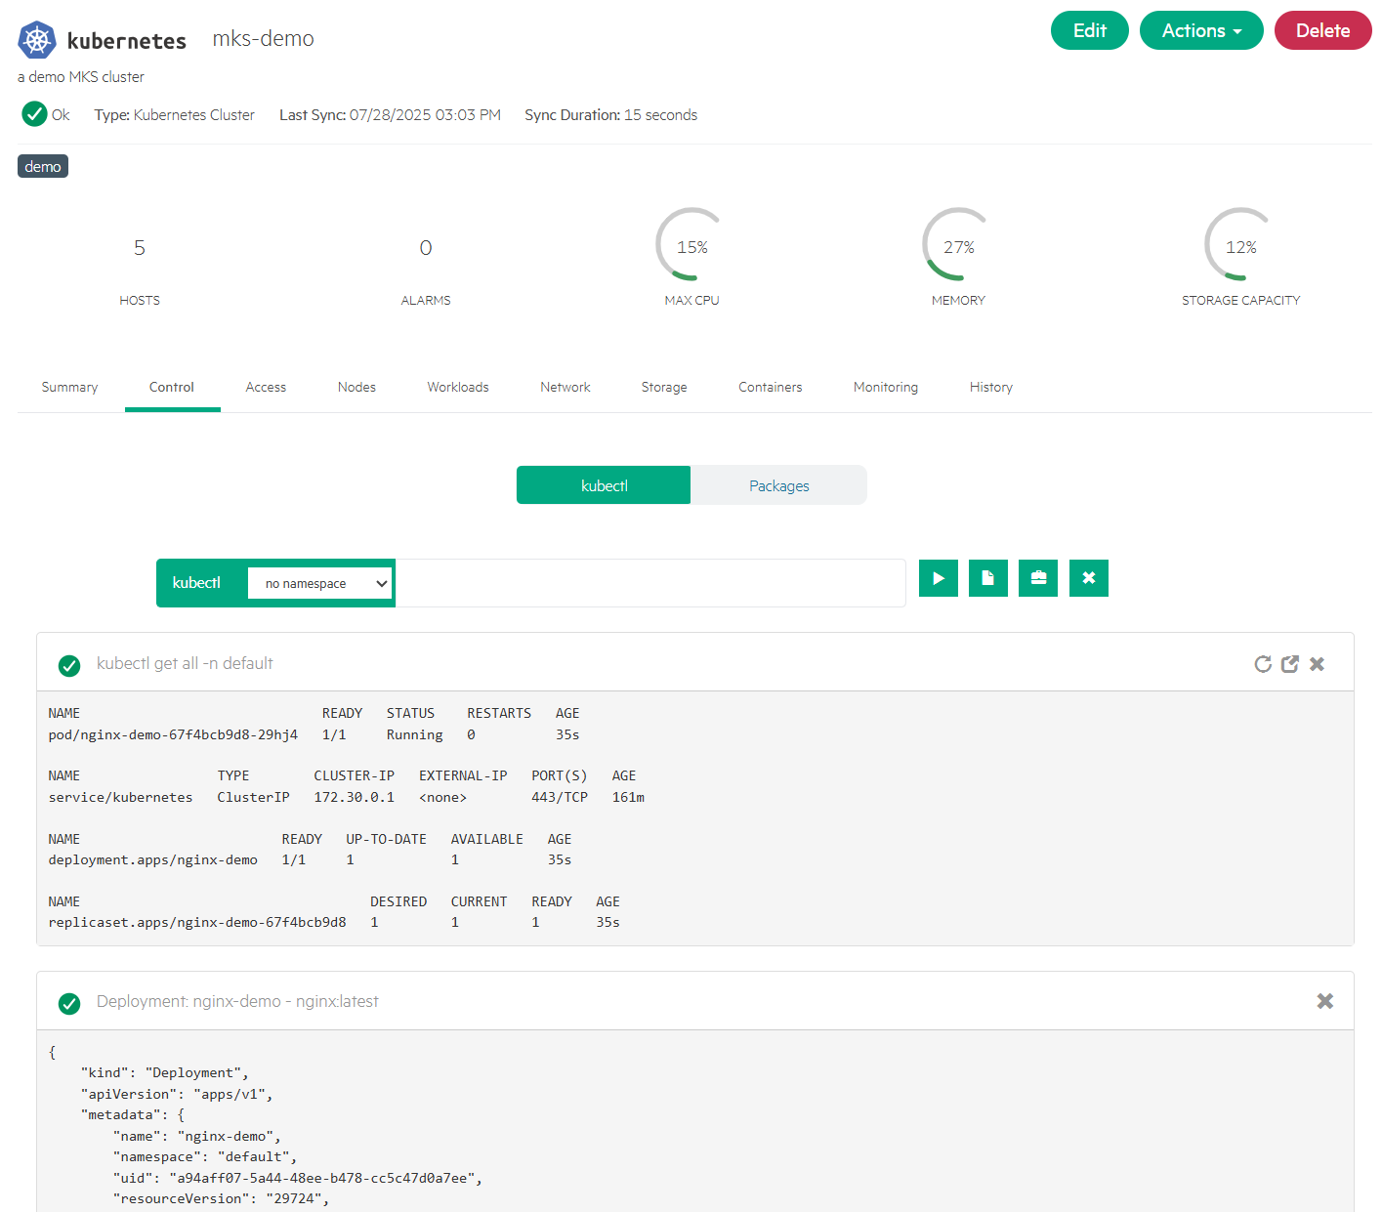Click the Edit button

pyautogui.click(x=1089, y=30)
